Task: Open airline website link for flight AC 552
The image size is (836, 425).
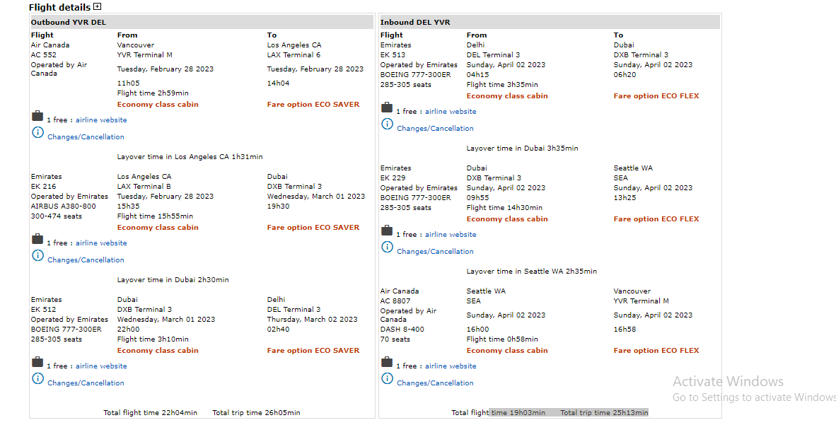Action: [x=101, y=120]
